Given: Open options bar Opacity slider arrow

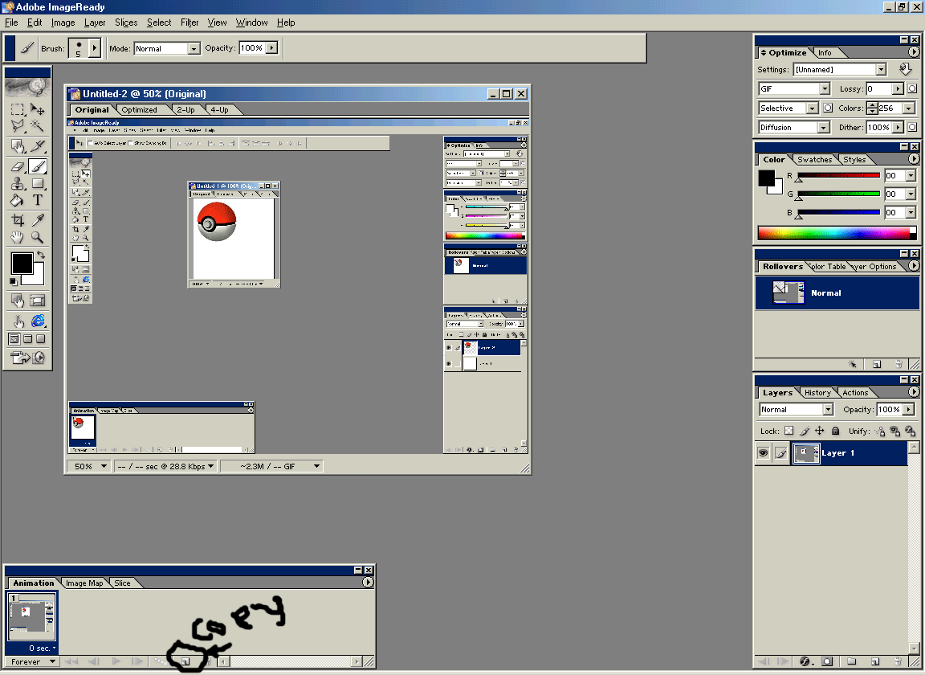Looking at the screenshot, I should pos(271,48).
